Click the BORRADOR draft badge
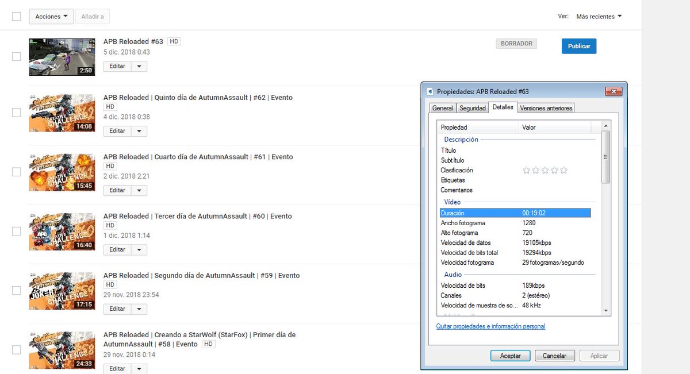 (x=516, y=44)
